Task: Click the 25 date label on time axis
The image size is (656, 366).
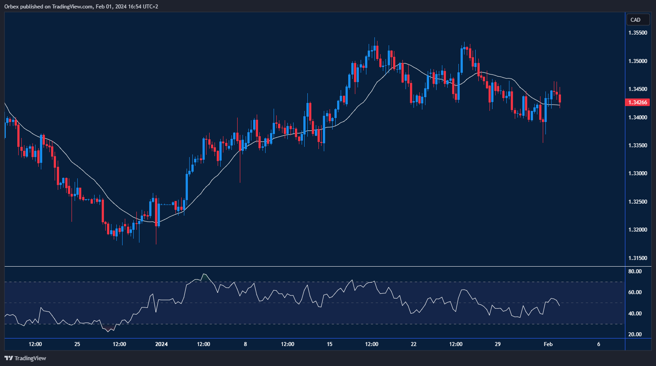Action: [77, 344]
